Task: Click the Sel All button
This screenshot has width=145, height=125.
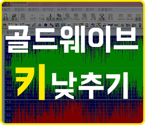Action: 129,17
